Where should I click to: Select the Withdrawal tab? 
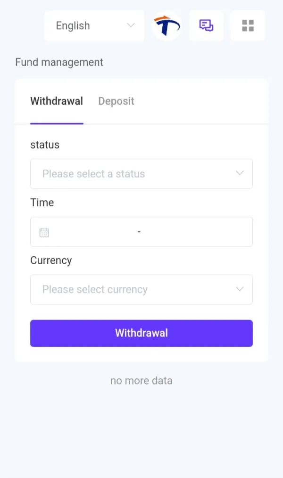pos(57,101)
